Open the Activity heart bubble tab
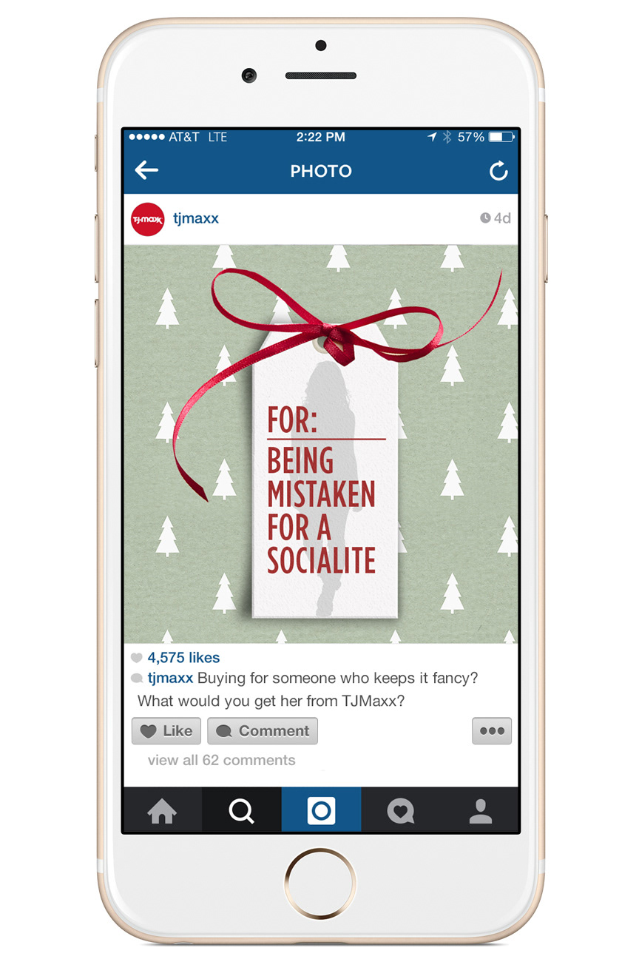This screenshot has width=639, height=959. click(401, 811)
